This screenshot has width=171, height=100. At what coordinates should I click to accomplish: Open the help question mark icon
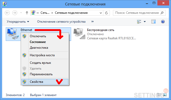[163, 22]
